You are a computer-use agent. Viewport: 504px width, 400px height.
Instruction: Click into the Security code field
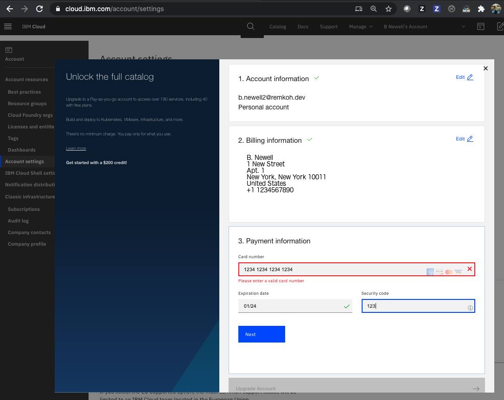coord(418,306)
